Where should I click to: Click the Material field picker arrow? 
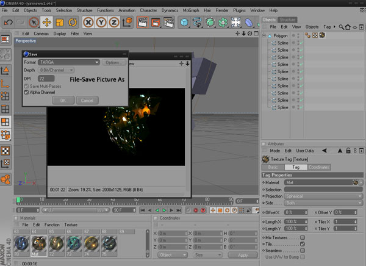[x=361, y=182]
